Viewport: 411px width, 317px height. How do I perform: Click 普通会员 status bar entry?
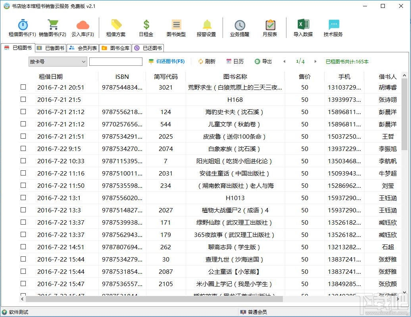[x=254, y=312]
